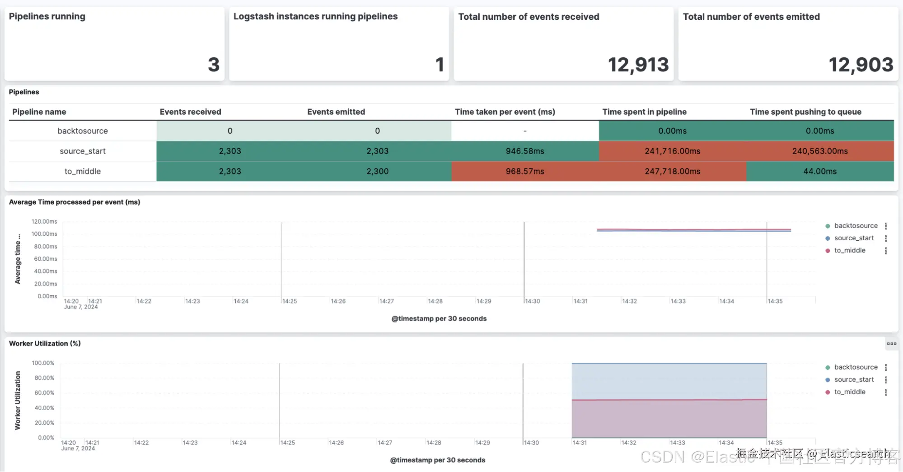Toggle to_middle series in Average Time legend
903x472 pixels.
tap(850, 250)
